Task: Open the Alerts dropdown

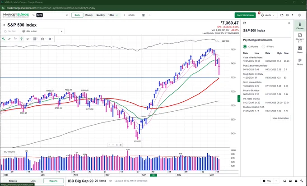Action: [268, 15]
